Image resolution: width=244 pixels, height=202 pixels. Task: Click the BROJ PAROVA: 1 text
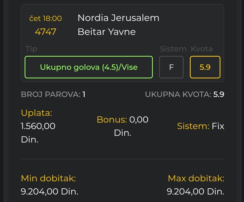(x=53, y=94)
